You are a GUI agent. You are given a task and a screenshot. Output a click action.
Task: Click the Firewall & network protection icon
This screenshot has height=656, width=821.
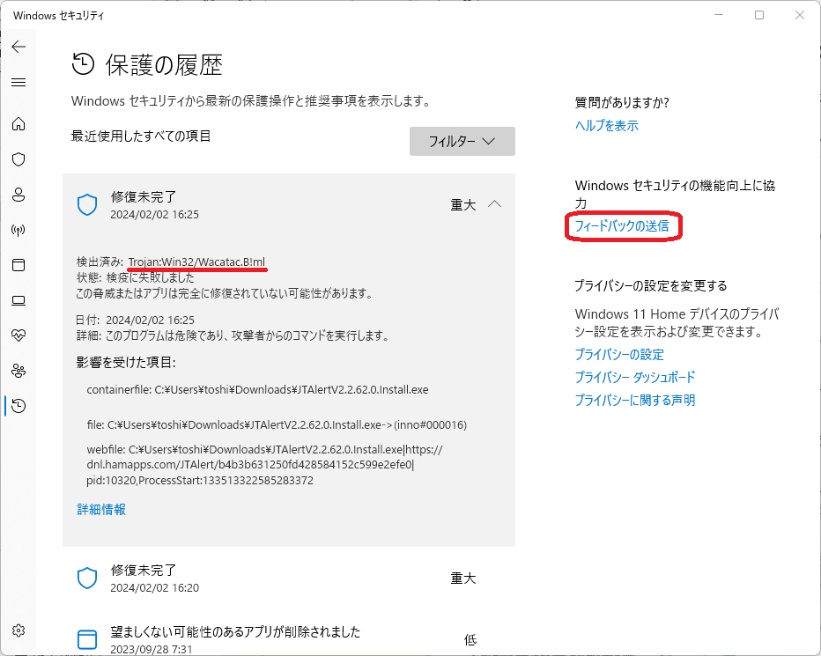coord(18,230)
